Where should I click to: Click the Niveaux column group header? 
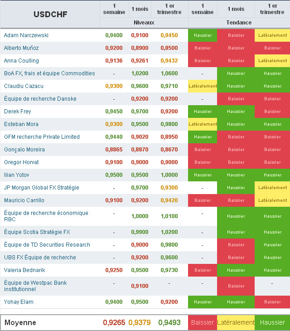click(x=144, y=22)
